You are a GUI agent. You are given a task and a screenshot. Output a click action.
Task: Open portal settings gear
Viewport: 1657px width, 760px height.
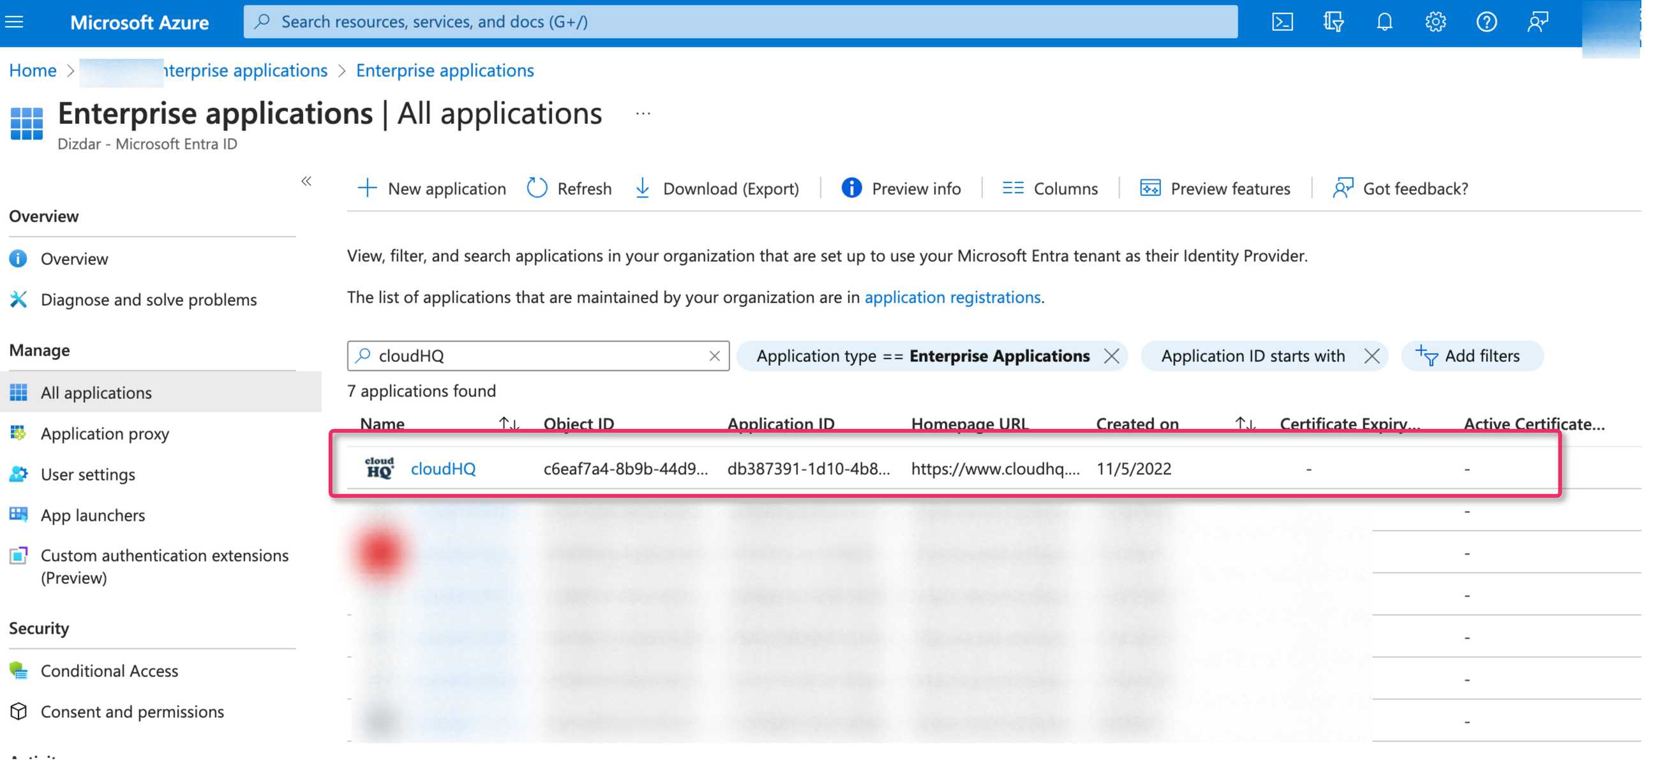click(1435, 22)
